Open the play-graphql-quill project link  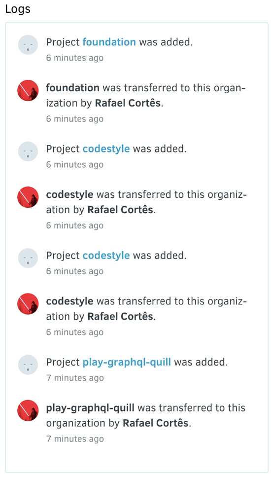coord(127,363)
